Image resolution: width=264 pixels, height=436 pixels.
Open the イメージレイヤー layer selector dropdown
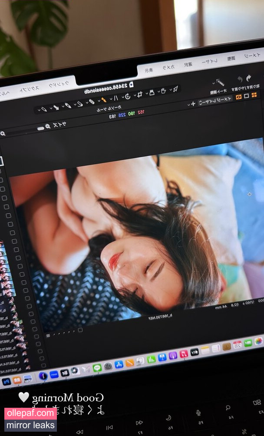[215, 101]
